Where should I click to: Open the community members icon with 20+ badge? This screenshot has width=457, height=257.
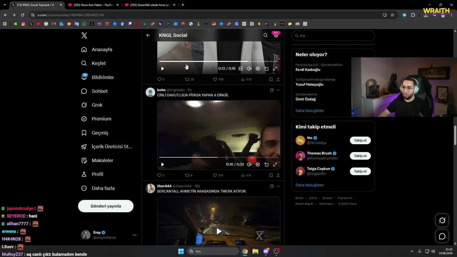pyautogui.click(x=276, y=35)
